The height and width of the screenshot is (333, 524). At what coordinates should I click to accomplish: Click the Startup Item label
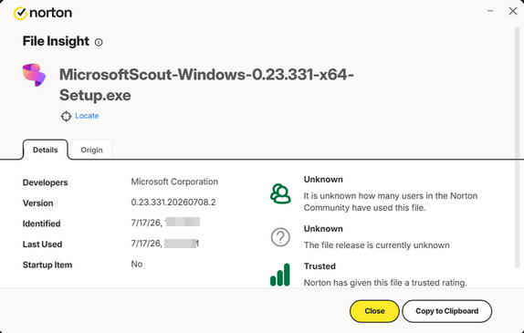click(47, 265)
